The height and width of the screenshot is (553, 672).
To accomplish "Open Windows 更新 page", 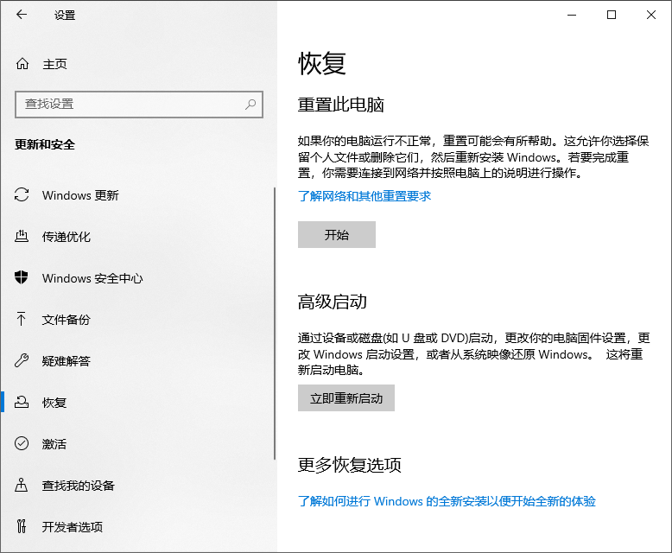I will [80, 195].
